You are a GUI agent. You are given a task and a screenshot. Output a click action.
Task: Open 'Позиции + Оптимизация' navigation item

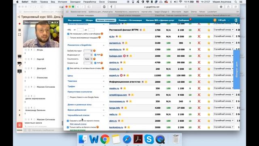[130, 20]
